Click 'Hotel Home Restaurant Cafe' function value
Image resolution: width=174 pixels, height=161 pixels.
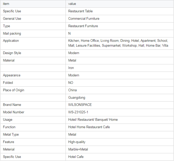[89, 127]
